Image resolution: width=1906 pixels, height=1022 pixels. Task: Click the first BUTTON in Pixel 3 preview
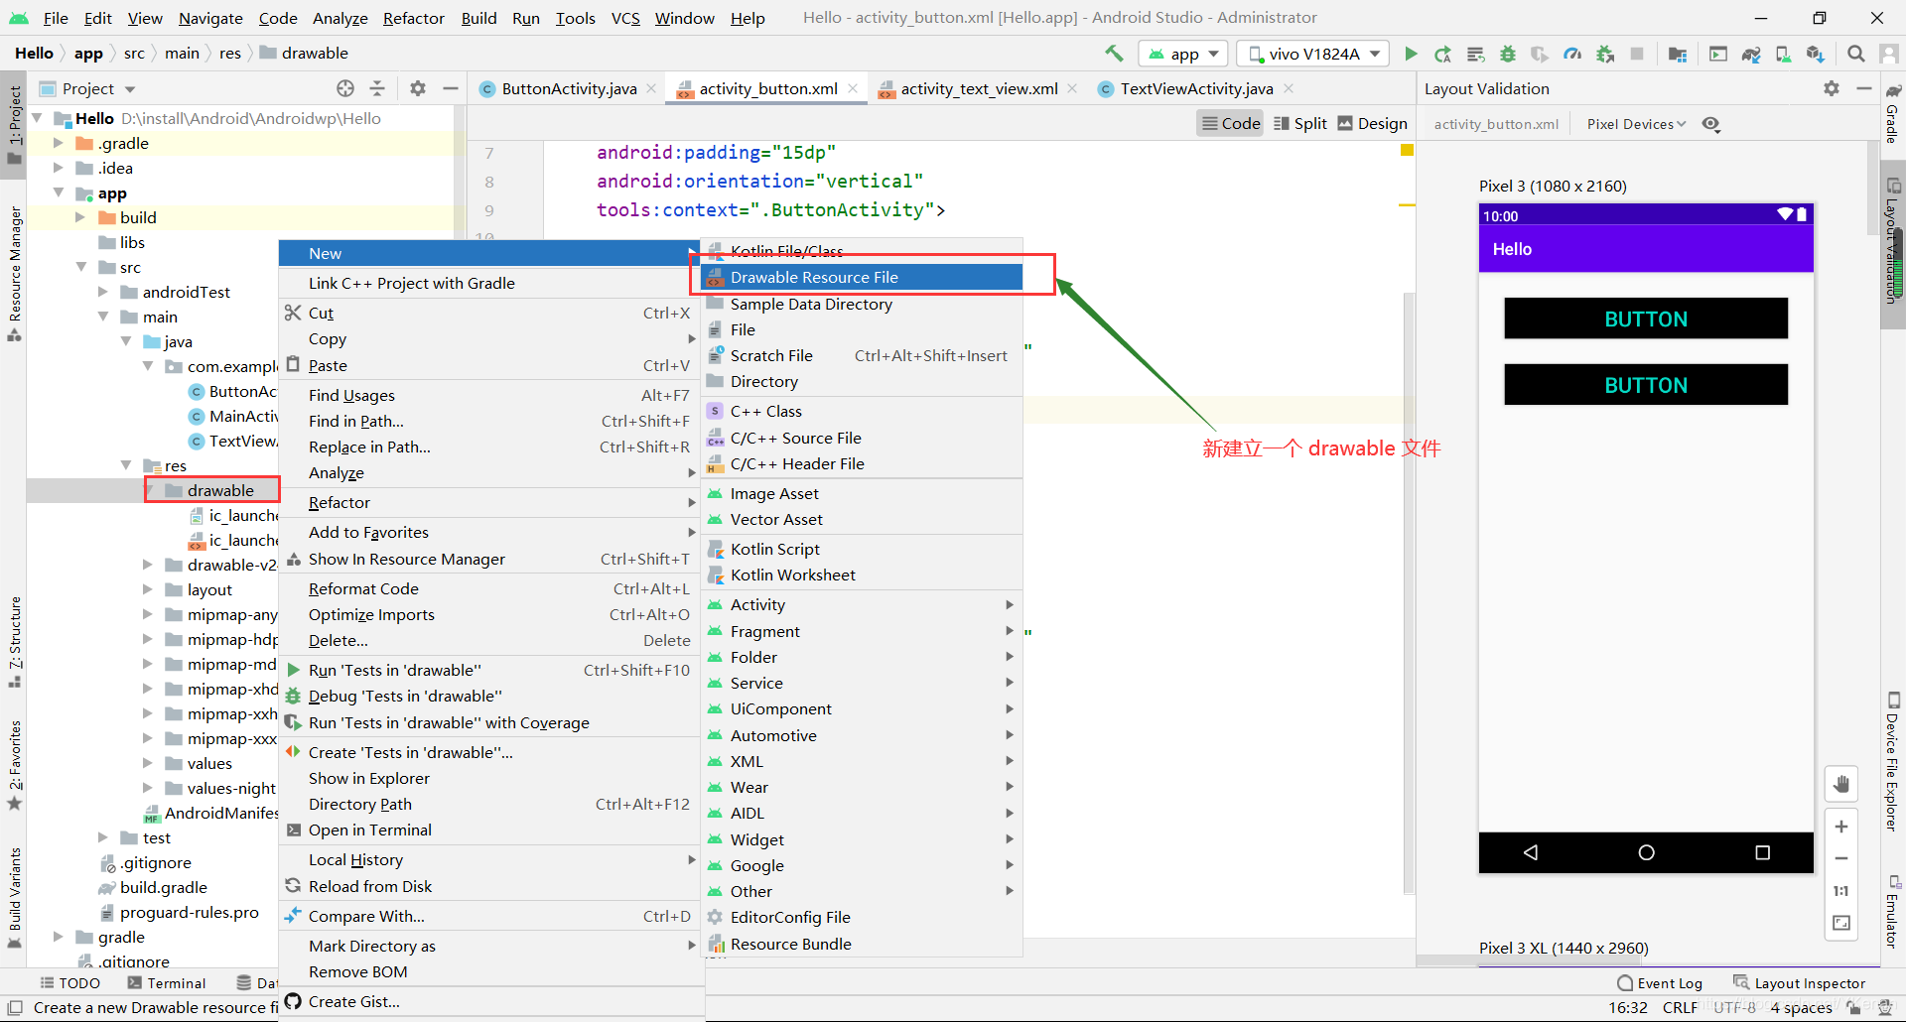pyautogui.click(x=1646, y=319)
